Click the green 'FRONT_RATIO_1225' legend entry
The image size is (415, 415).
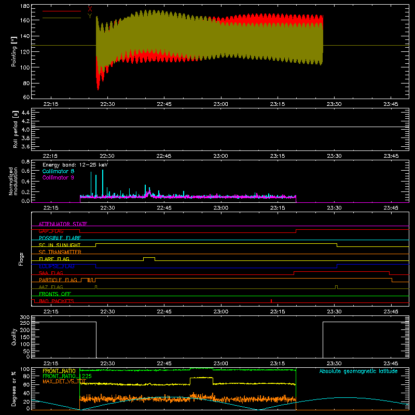pyautogui.click(x=67, y=376)
